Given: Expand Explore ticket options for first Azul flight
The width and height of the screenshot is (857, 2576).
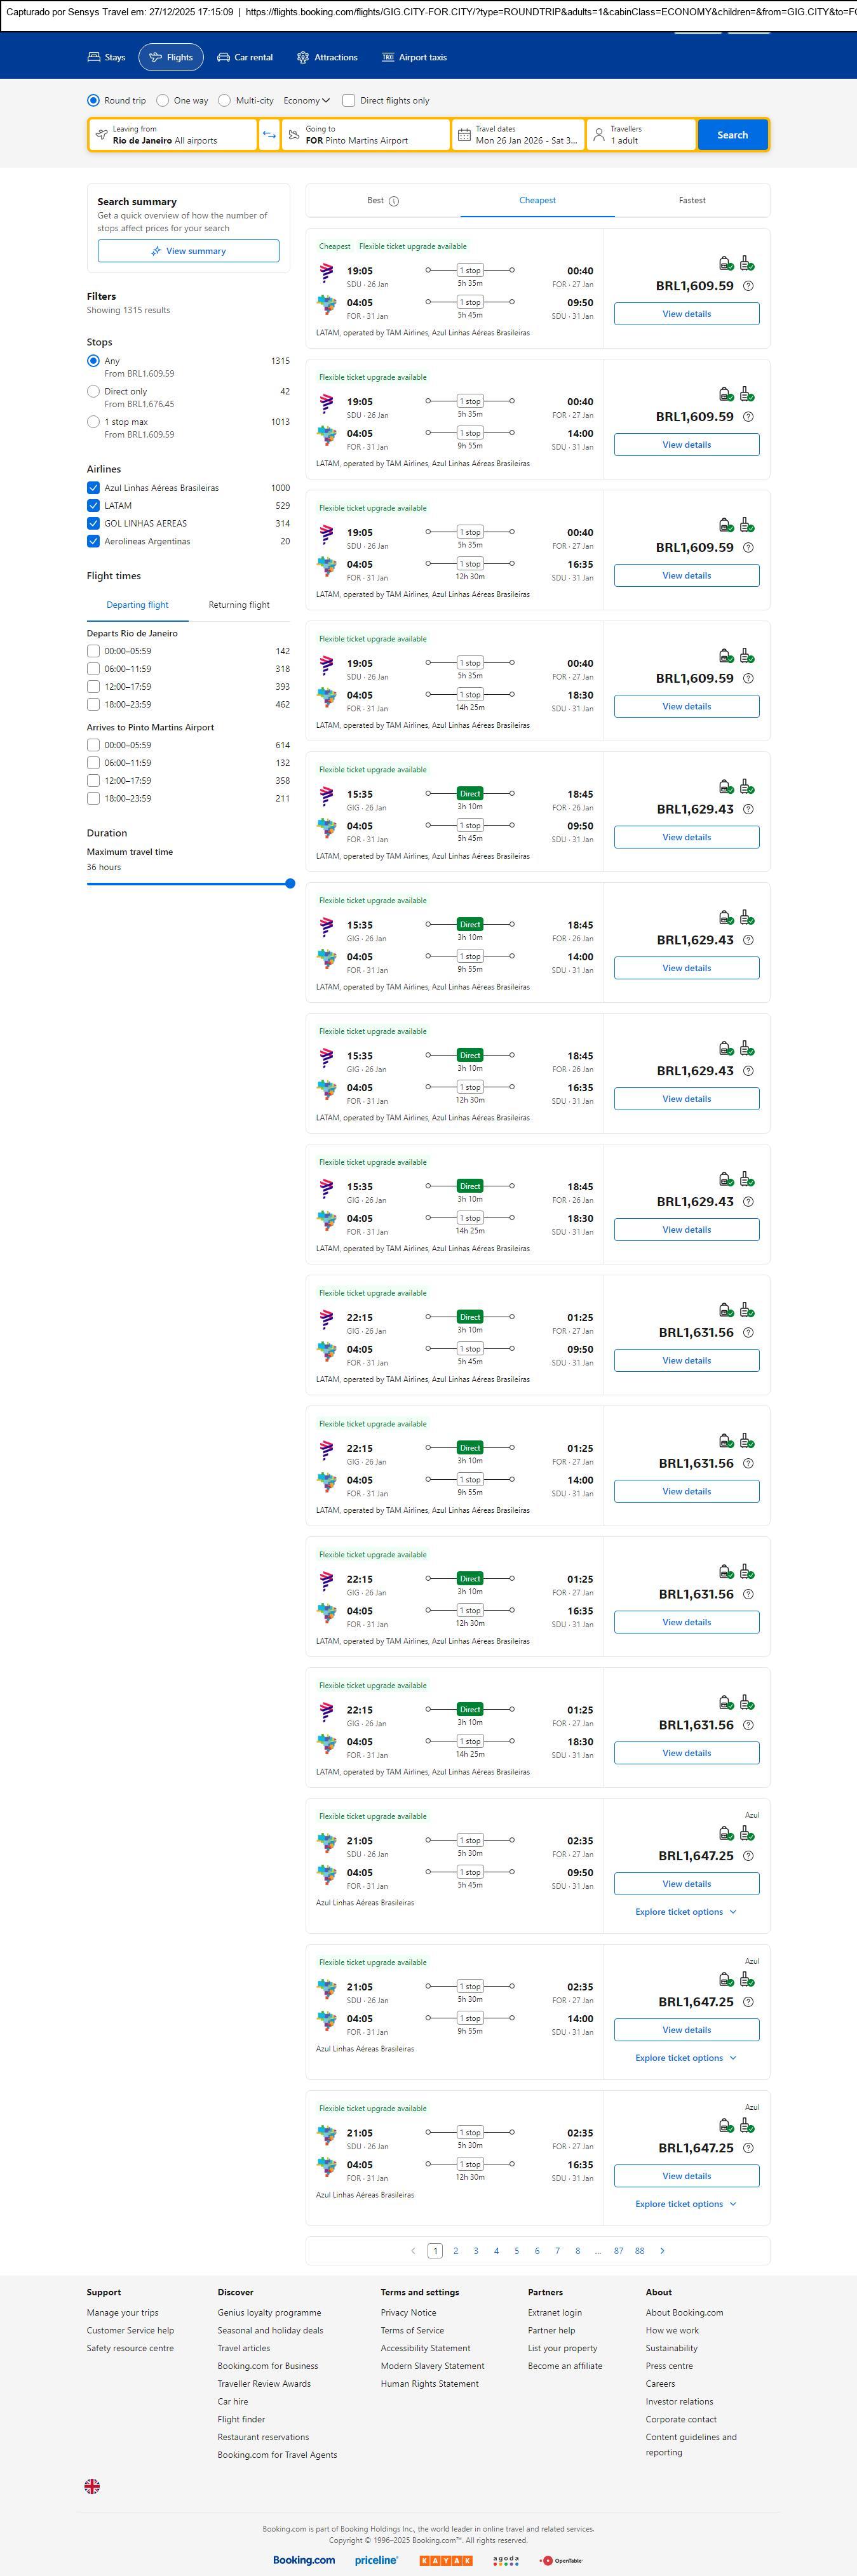Looking at the screenshot, I should click(686, 1911).
